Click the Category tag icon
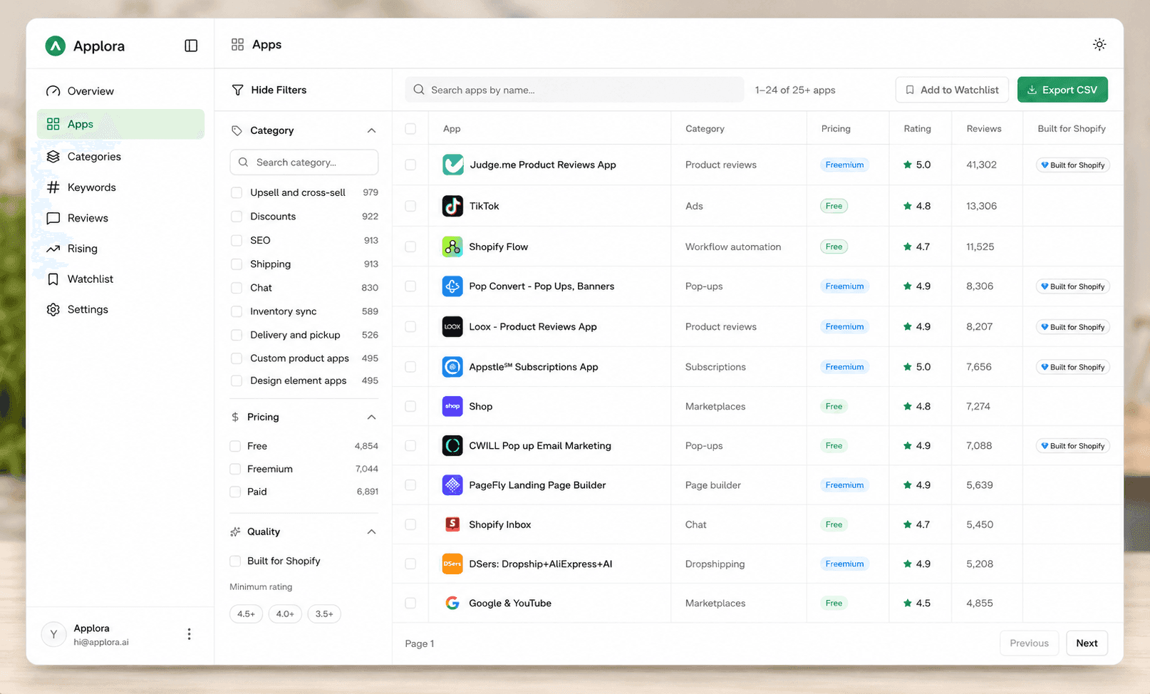Viewport: 1150px width, 694px height. pyautogui.click(x=237, y=130)
